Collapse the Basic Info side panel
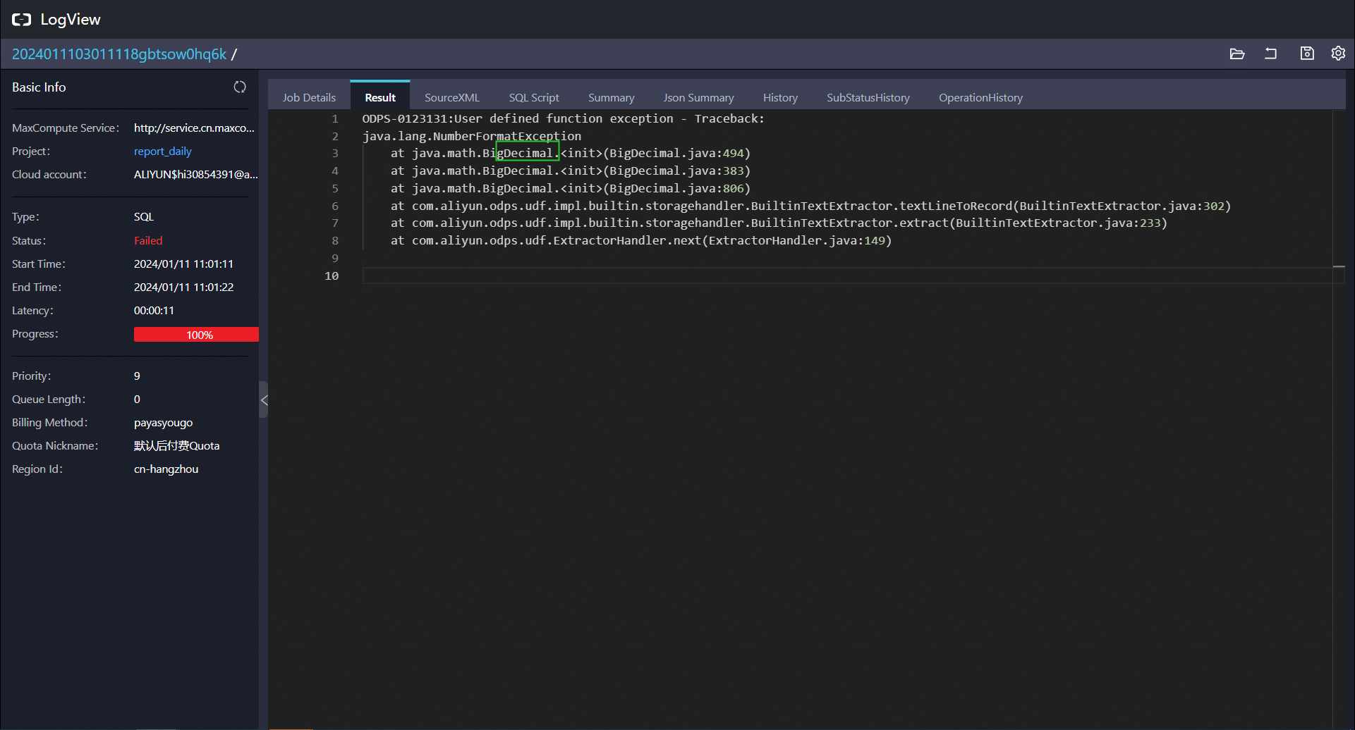The width and height of the screenshot is (1355, 730). click(264, 400)
